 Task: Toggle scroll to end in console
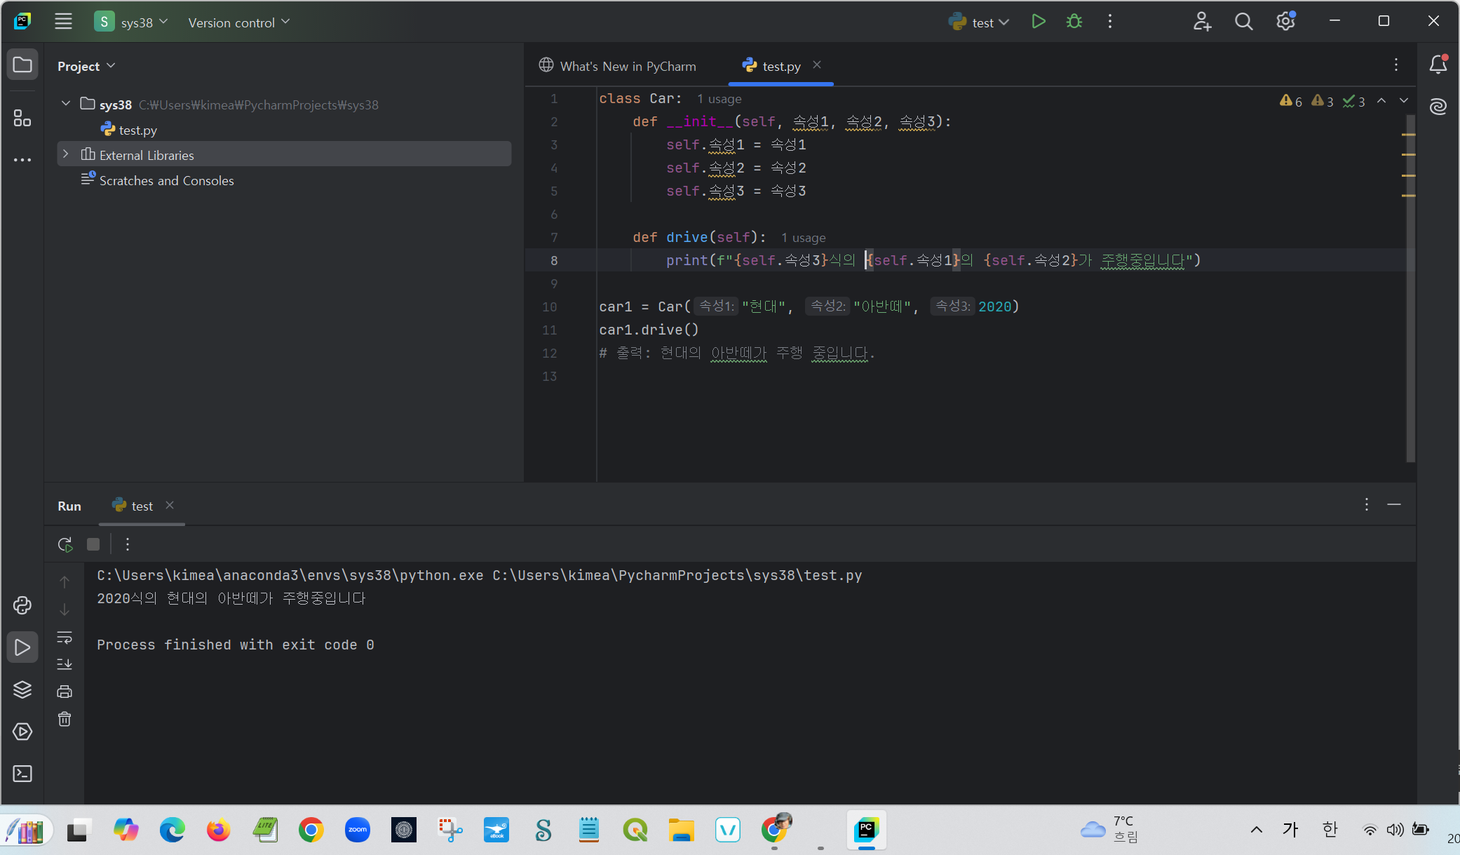pos(65,664)
